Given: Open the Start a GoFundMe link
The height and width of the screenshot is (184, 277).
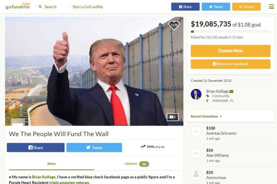Looking at the screenshot, I should tap(88, 7).
